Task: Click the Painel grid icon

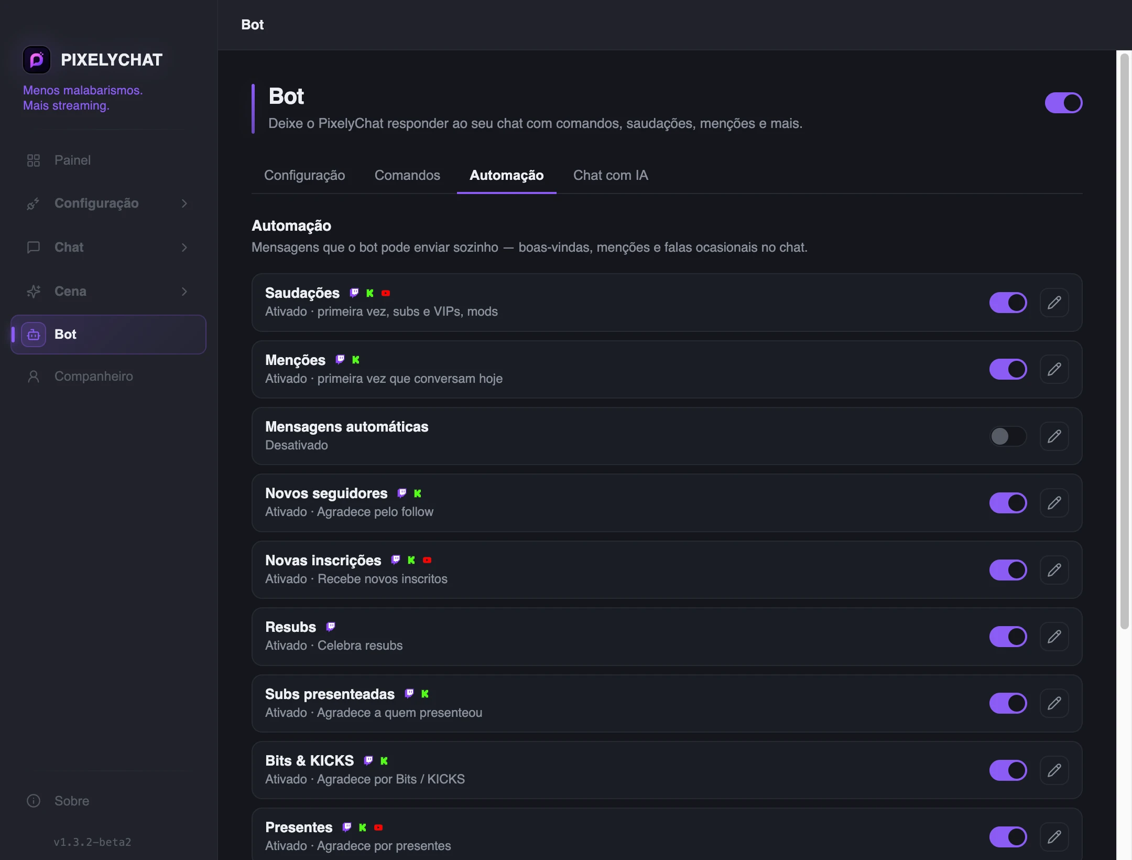Action: click(34, 160)
